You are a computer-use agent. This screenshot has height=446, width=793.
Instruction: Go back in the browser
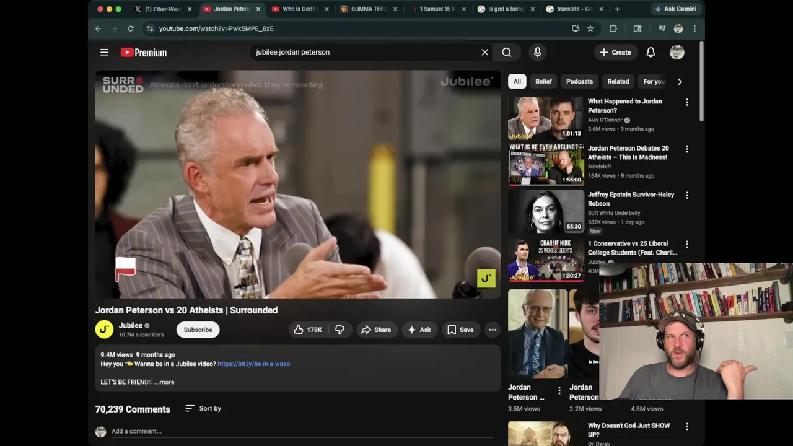point(98,28)
